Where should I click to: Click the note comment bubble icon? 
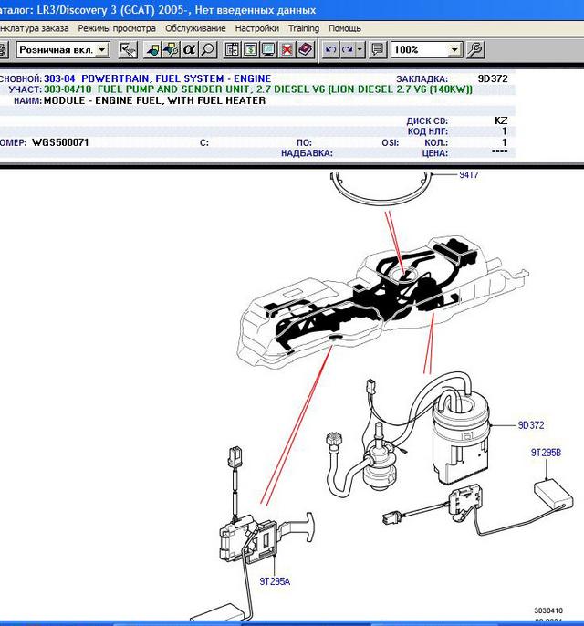(377, 50)
